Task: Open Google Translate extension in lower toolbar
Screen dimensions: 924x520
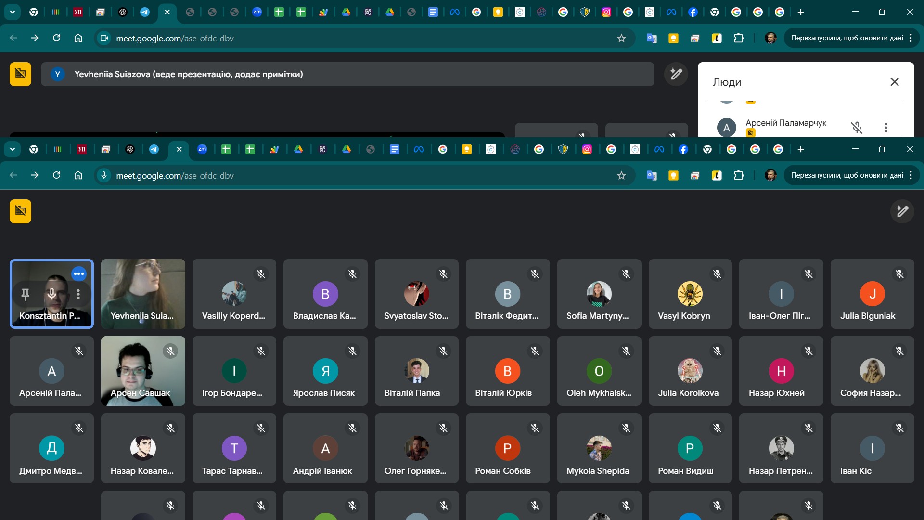Action: coord(652,175)
